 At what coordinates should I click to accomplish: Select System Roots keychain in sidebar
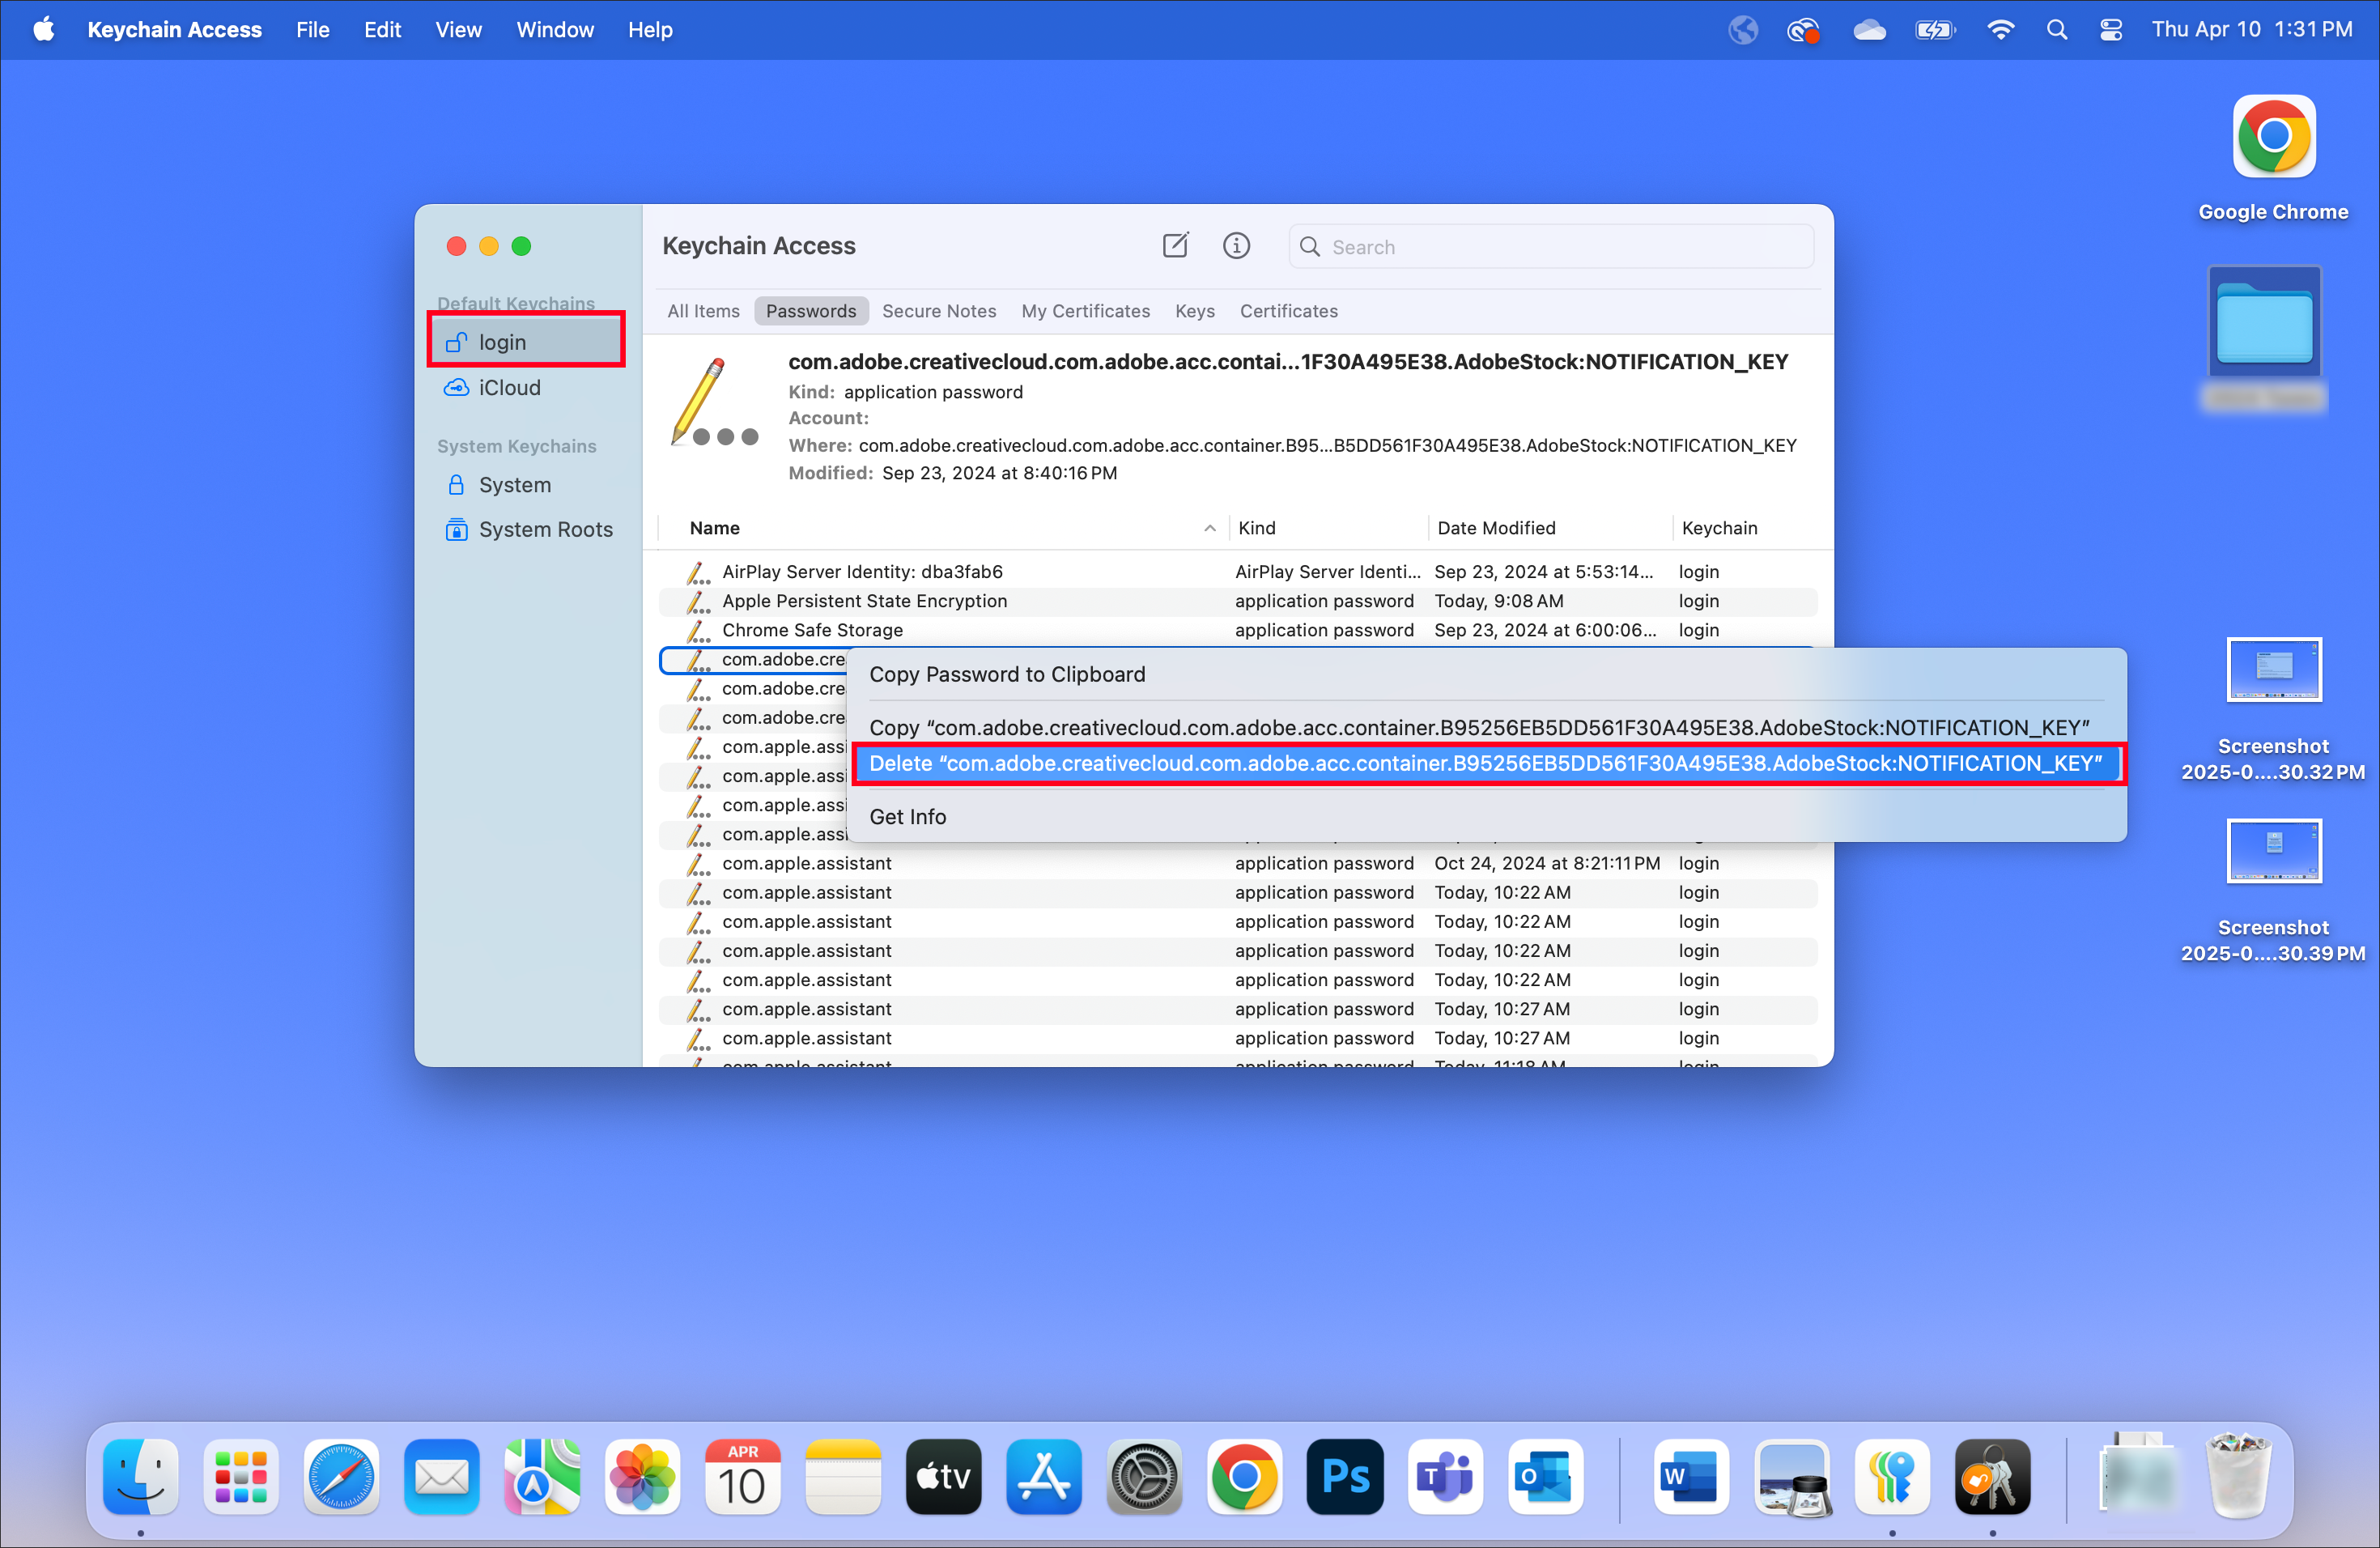click(x=526, y=529)
